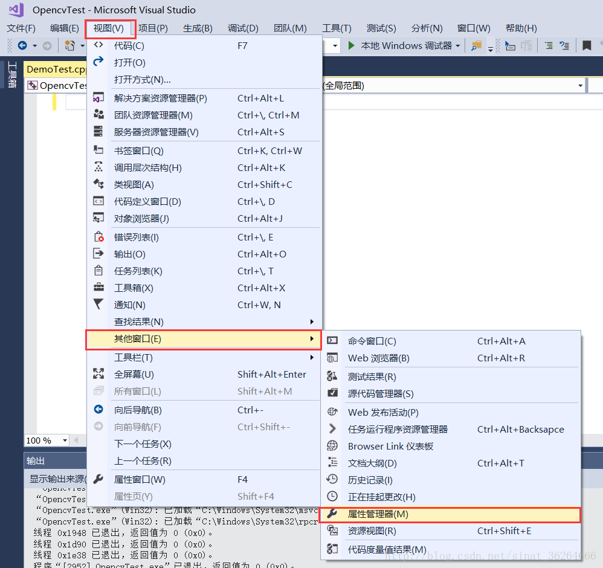The height and width of the screenshot is (568, 603).
Task: Click the Full Screen (全屏幕) icon
Action: click(x=98, y=373)
